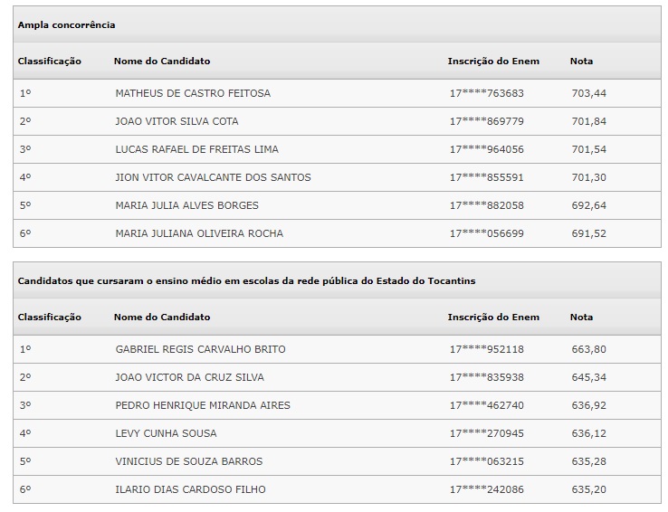Click the score 703,44
The image size is (668, 512).
[x=588, y=93]
